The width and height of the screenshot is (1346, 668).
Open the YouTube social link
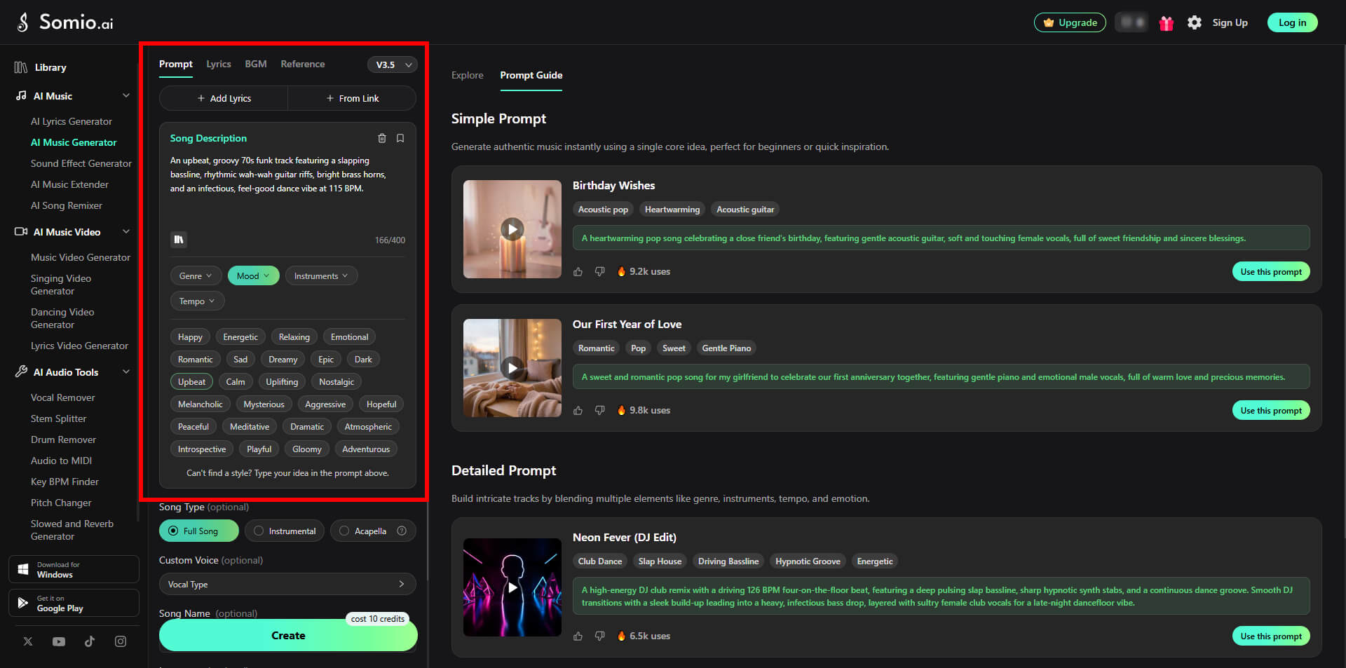pyautogui.click(x=59, y=641)
